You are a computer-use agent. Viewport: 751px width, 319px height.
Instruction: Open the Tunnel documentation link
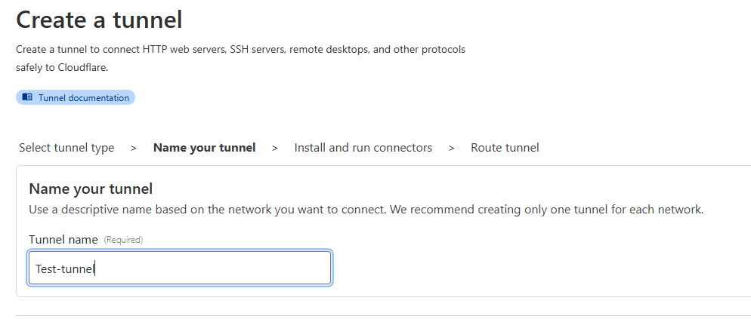[76, 97]
